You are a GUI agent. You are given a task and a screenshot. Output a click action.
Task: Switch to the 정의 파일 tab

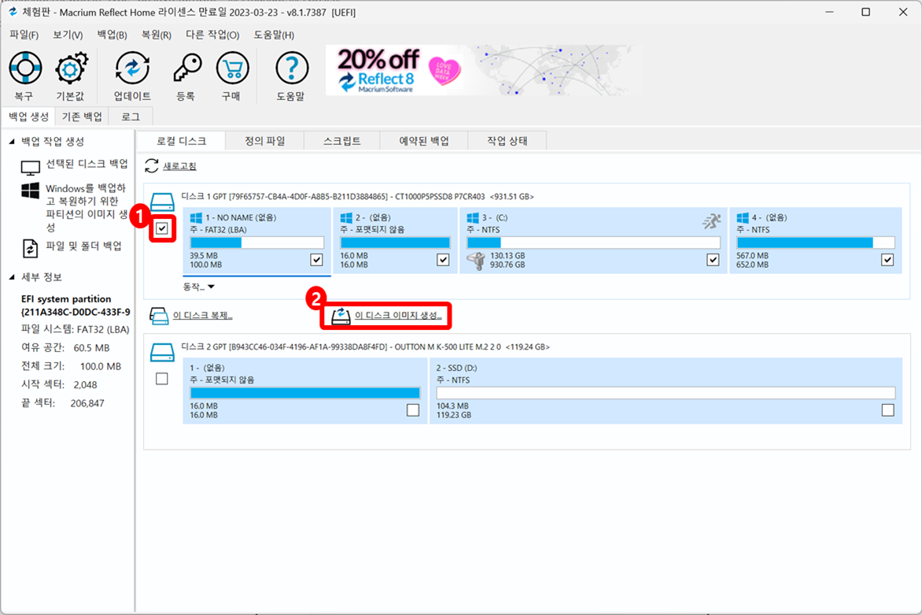point(264,141)
